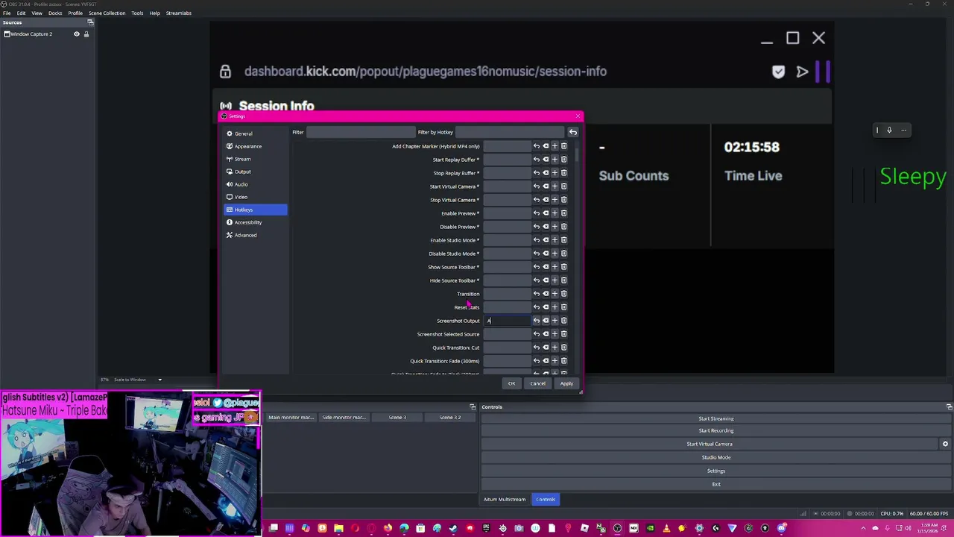Focus the Filter by Hotkey field
Viewport: 954px width, 537px height.
[x=511, y=132]
